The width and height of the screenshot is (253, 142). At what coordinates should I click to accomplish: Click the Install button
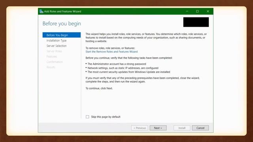point(182,128)
